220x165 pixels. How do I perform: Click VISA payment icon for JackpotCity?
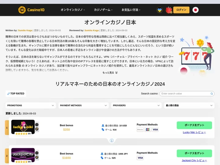coord(140,158)
